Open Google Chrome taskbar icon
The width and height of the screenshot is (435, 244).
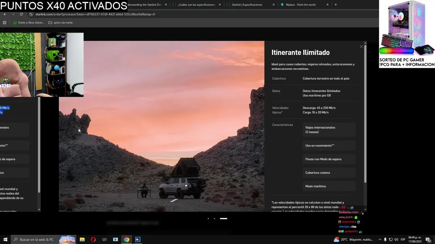coord(126,240)
